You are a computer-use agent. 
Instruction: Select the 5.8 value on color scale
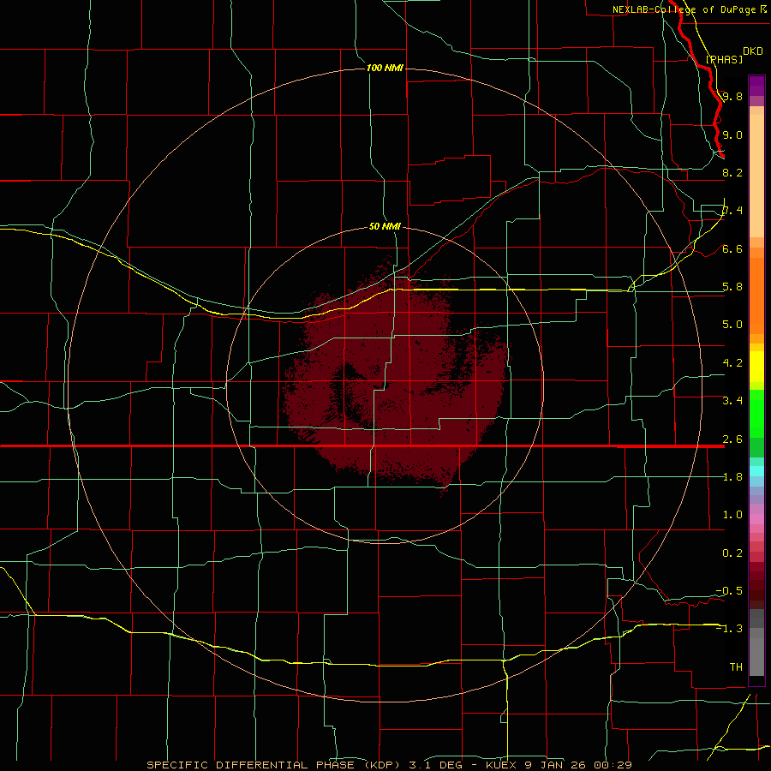coord(732,287)
